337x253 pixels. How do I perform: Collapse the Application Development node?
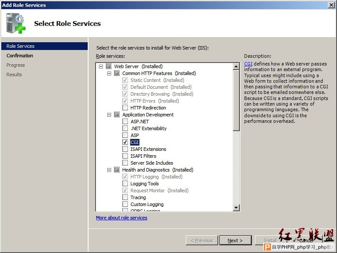(109, 115)
